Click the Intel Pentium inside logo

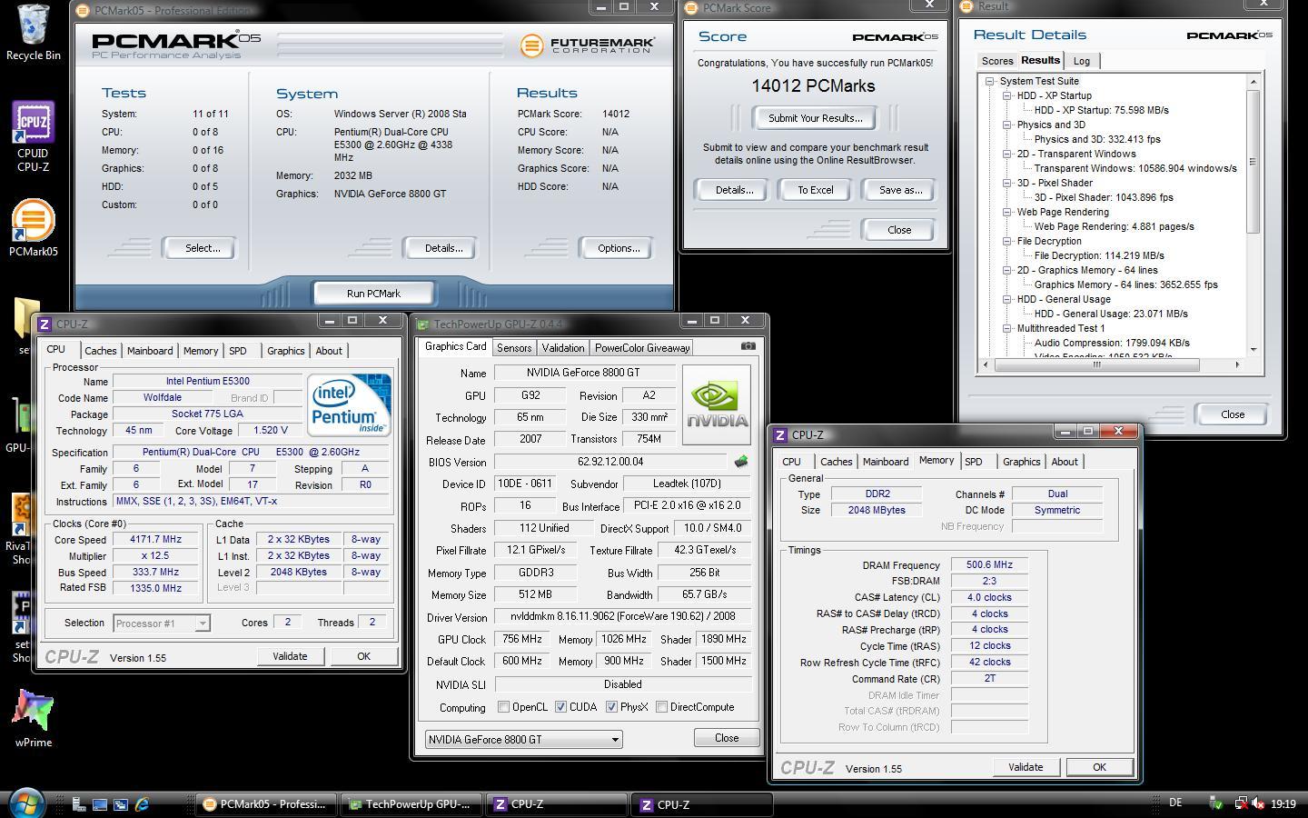(x=349, y=404)
